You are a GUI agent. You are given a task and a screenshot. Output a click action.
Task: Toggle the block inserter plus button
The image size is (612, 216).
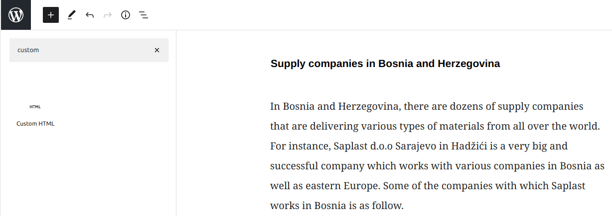51,15
